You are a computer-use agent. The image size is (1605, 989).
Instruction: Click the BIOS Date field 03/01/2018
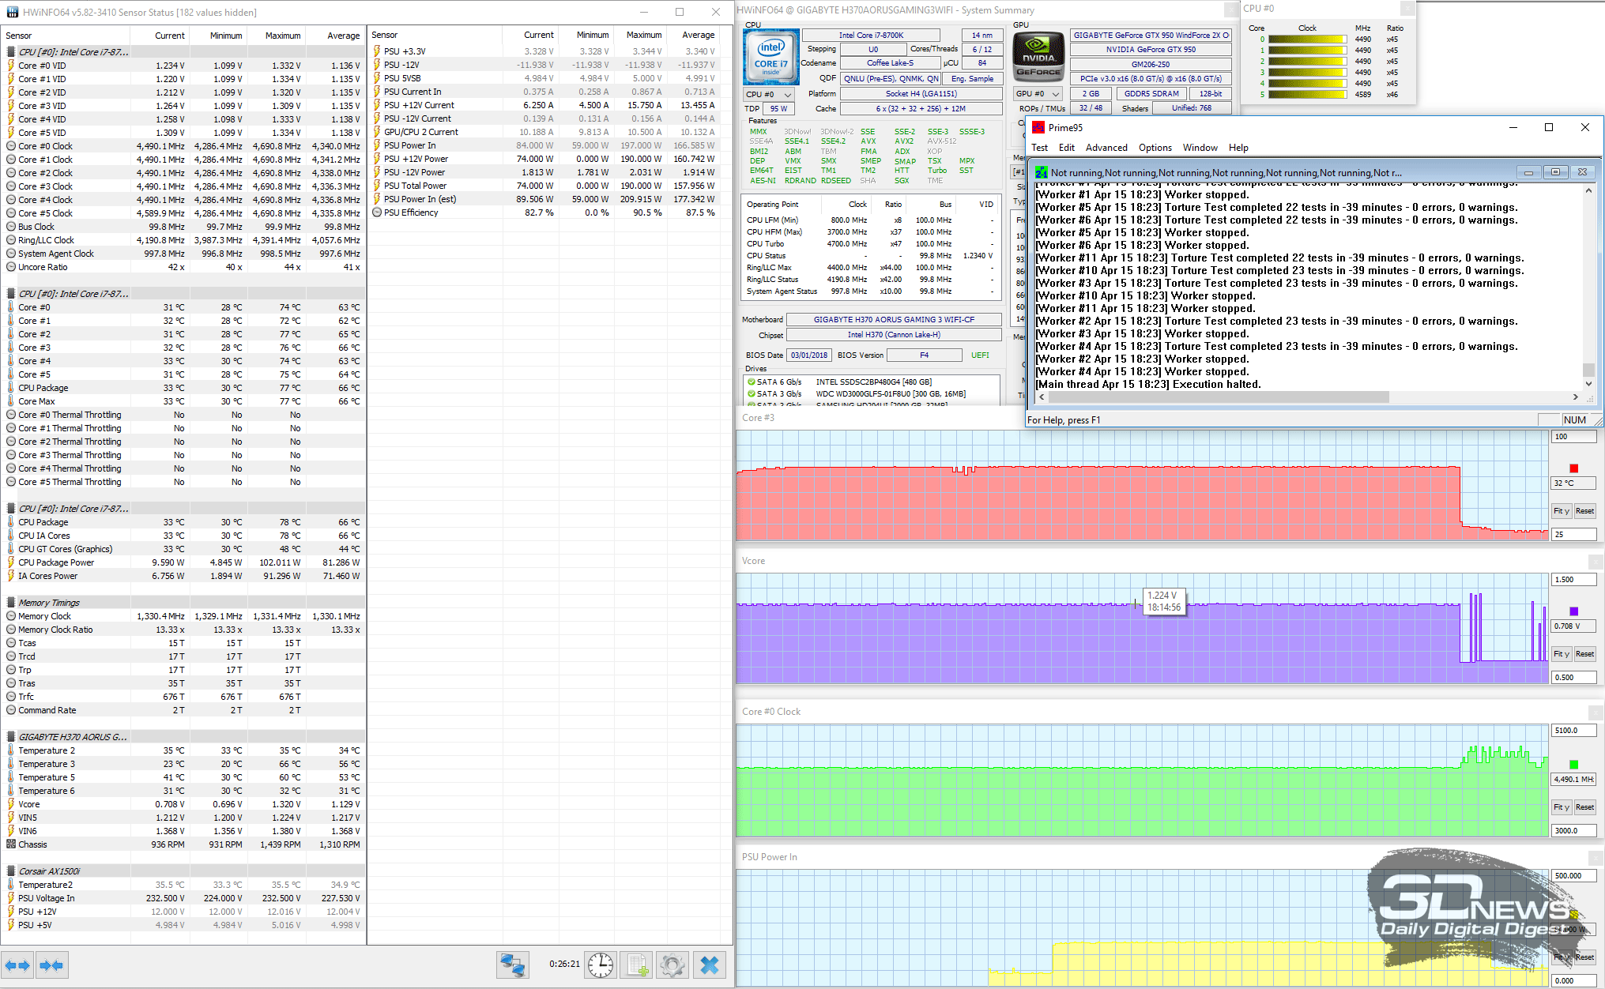[809, 355]
